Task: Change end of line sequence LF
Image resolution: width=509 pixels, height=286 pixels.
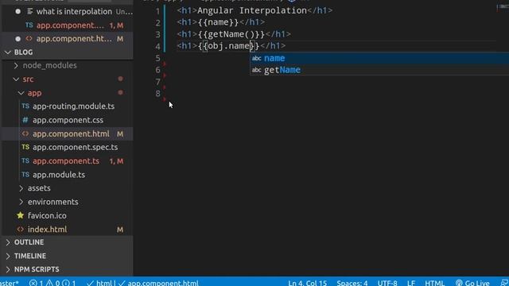Action: 411,283
